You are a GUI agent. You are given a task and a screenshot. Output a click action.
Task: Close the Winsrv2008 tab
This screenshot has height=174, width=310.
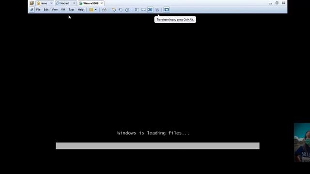(x=102, y=3)
